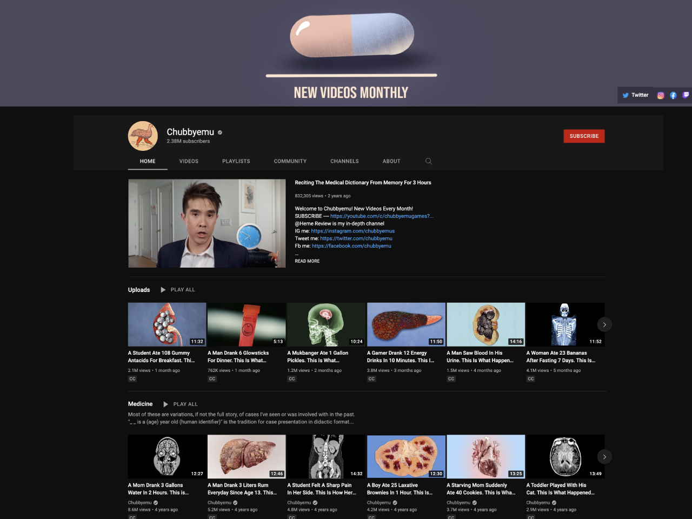The height and width of the screenshot is (519, 692).
Task: Click CC badge under 12 Energy Drinks video
Action: tap(371, 379)
